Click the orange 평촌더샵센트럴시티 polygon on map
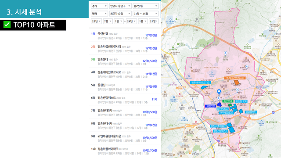The width and height of the screenshot is (281, 158). (x=237, y=83)
